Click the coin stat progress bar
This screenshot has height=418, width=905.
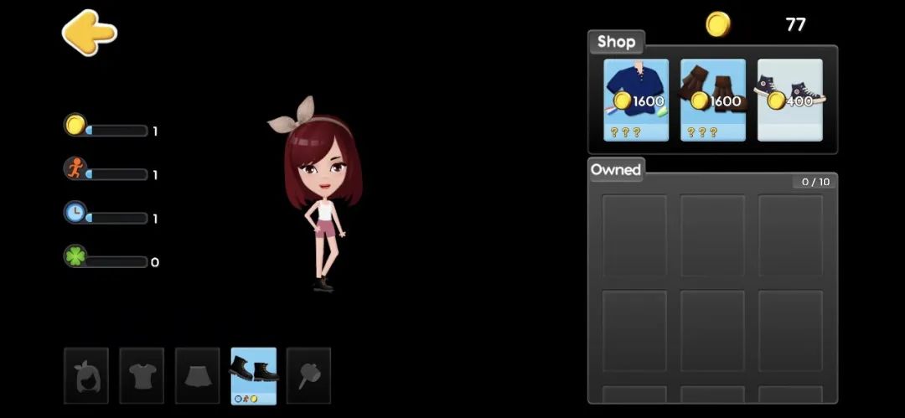click(116, 131)
